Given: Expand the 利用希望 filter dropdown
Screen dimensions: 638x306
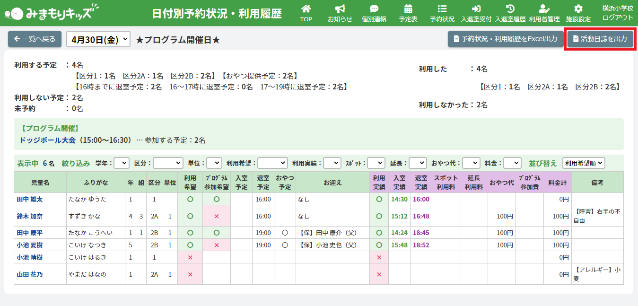Looking at the screenshot, I should click(272, 163).
